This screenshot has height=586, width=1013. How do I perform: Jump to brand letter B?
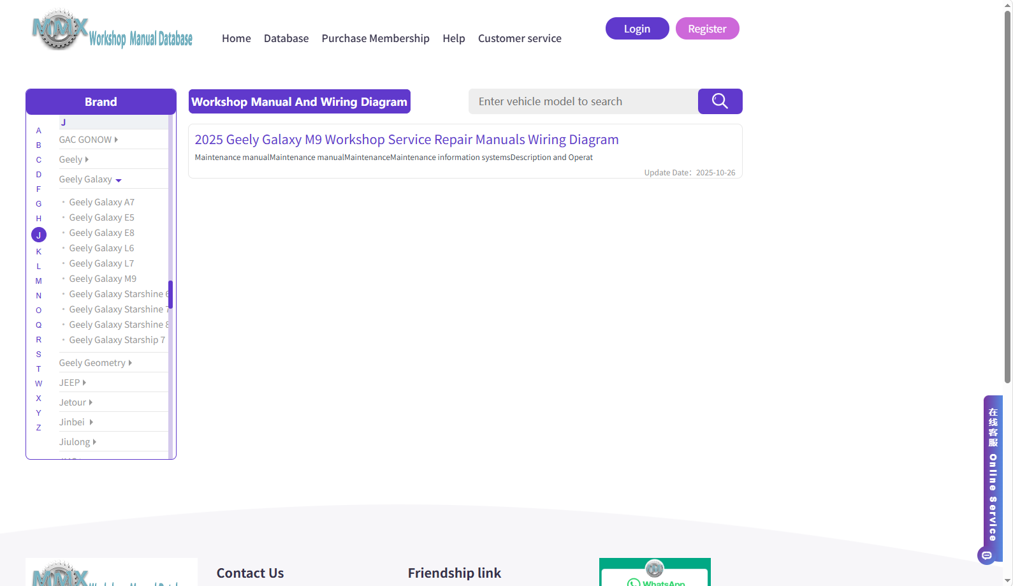pos(39,145)
